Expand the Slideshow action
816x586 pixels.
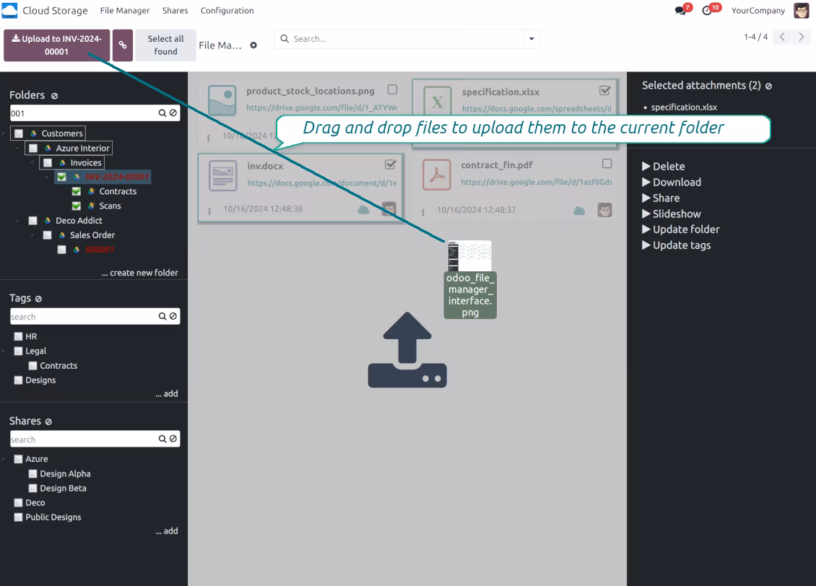pos(672,214)
